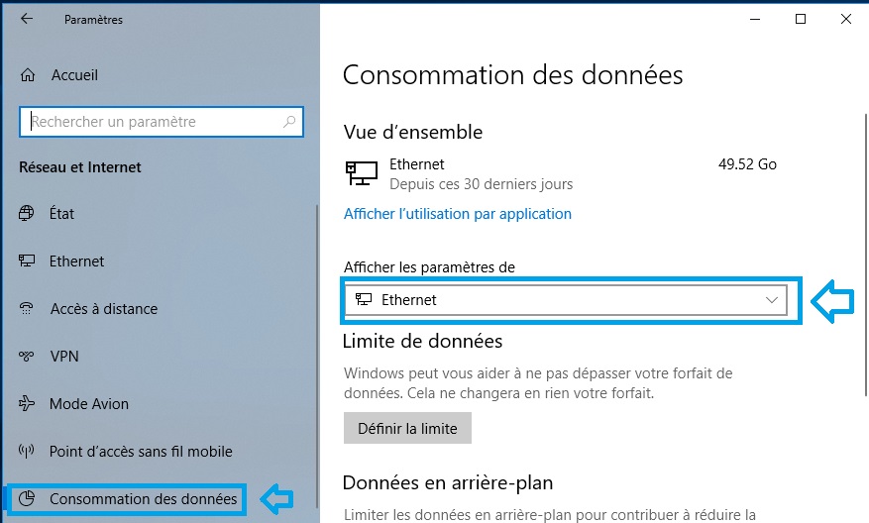869x523 pixels.
Task: Click the Ethernet overview entry showing 49.52 Go
Action: point(560,173)
